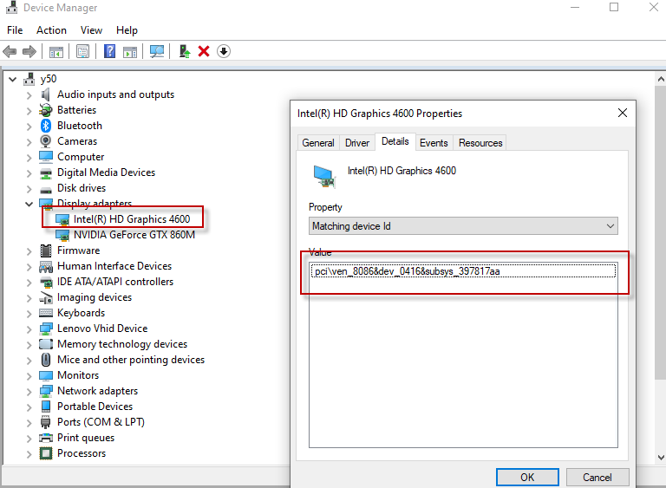
Task: Expand the Network adapters category
Action: pos(29,392)
